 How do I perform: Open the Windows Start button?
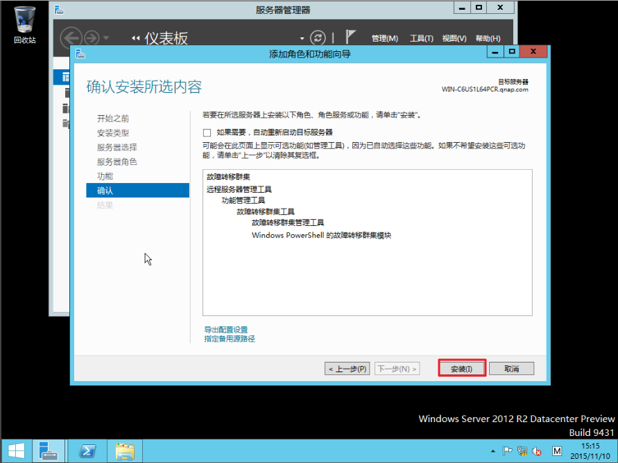(x=16, y=451)
